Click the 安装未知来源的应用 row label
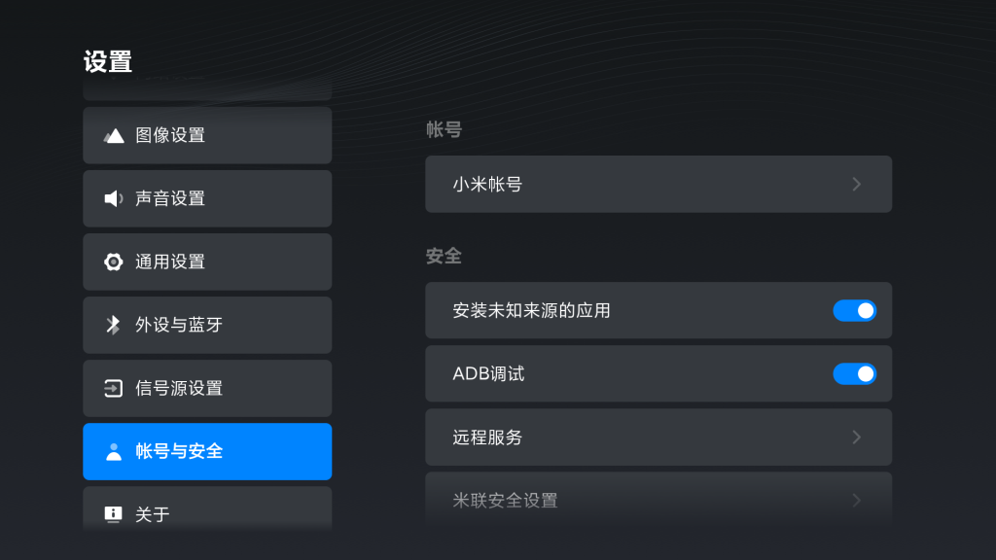This screenshot has width=996, height=560. point(532,310)
